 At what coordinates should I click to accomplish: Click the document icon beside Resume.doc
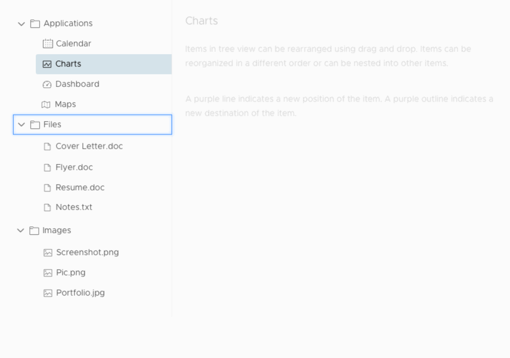47,187
